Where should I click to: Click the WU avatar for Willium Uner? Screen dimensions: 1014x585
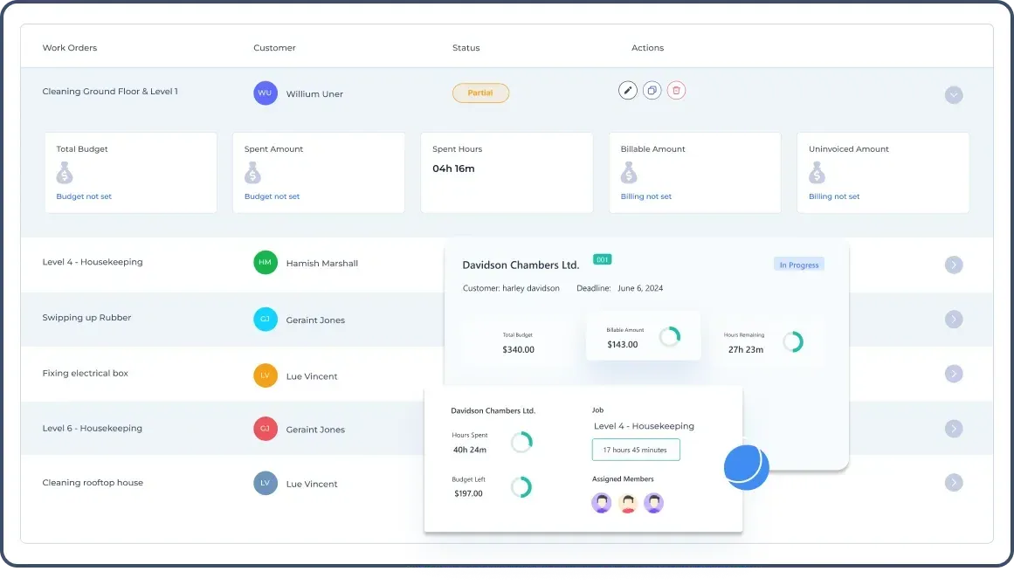coord(265,93)
